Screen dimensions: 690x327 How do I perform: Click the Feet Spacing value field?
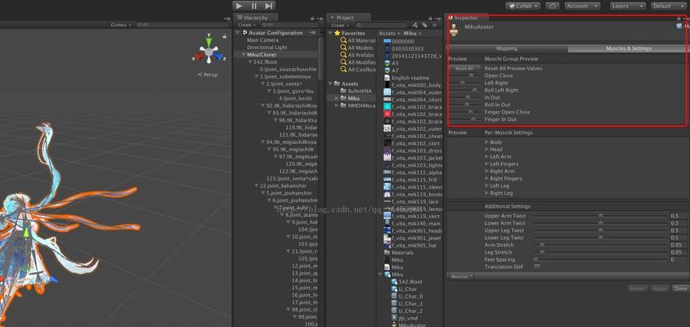pos(678,260)
